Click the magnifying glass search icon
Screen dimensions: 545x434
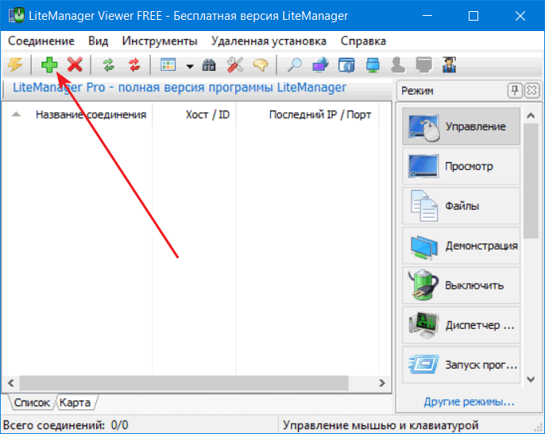click(294, 65)
